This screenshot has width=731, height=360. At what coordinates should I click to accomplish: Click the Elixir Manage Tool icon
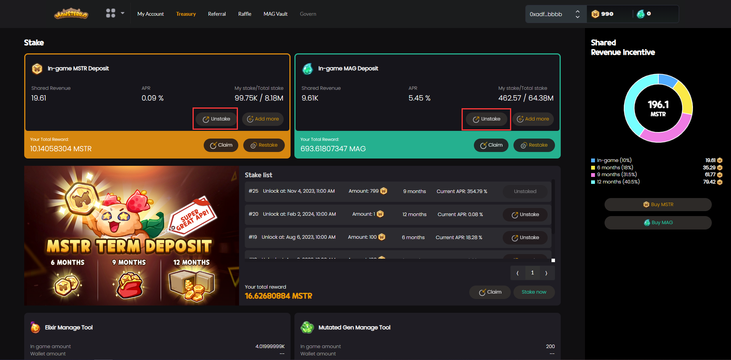tap(35, 327)
